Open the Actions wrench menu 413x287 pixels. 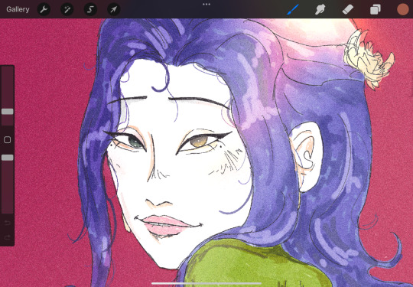[44, 10]
